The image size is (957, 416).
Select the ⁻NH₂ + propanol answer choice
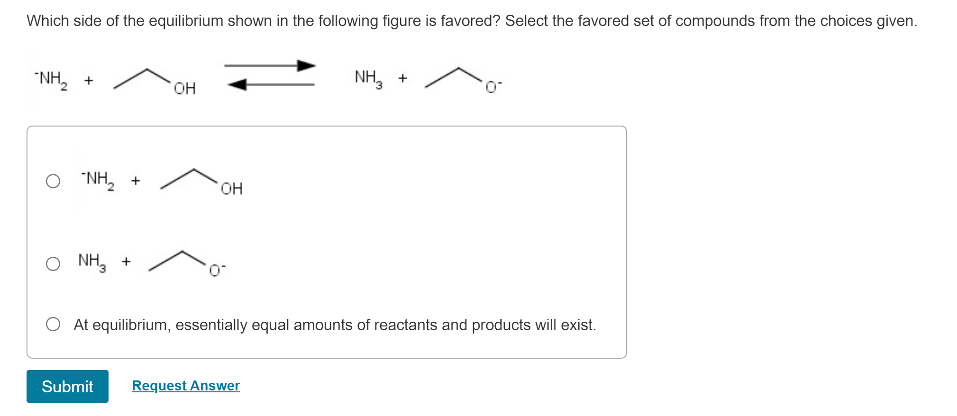pyautogui.click(x=54, y=180)
